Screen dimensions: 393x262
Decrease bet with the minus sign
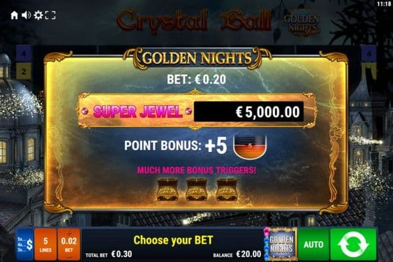[x=69, y=257]
